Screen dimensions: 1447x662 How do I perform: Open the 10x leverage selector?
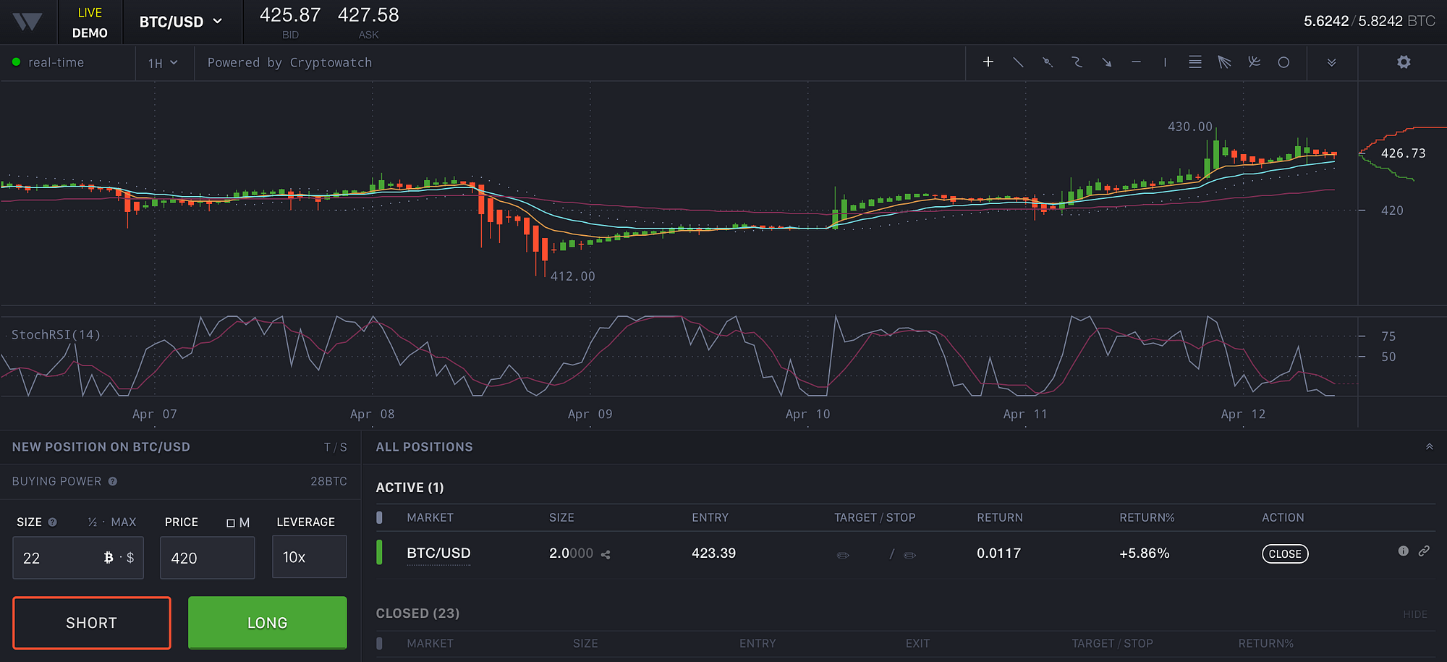click(310, 557)
